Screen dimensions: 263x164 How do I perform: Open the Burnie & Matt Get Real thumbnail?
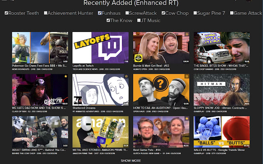coord(161,48)
